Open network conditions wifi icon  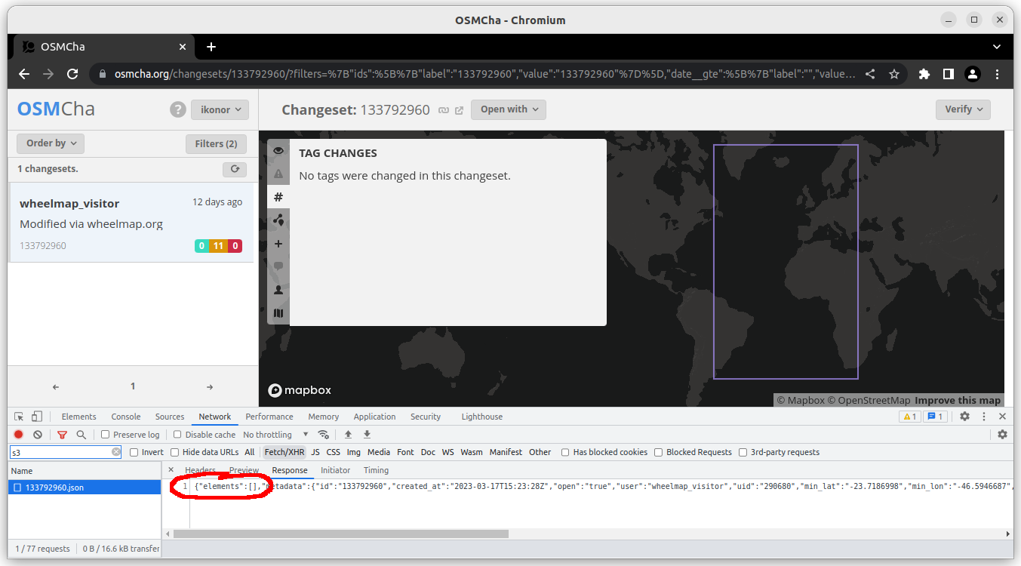pos(323,435)
